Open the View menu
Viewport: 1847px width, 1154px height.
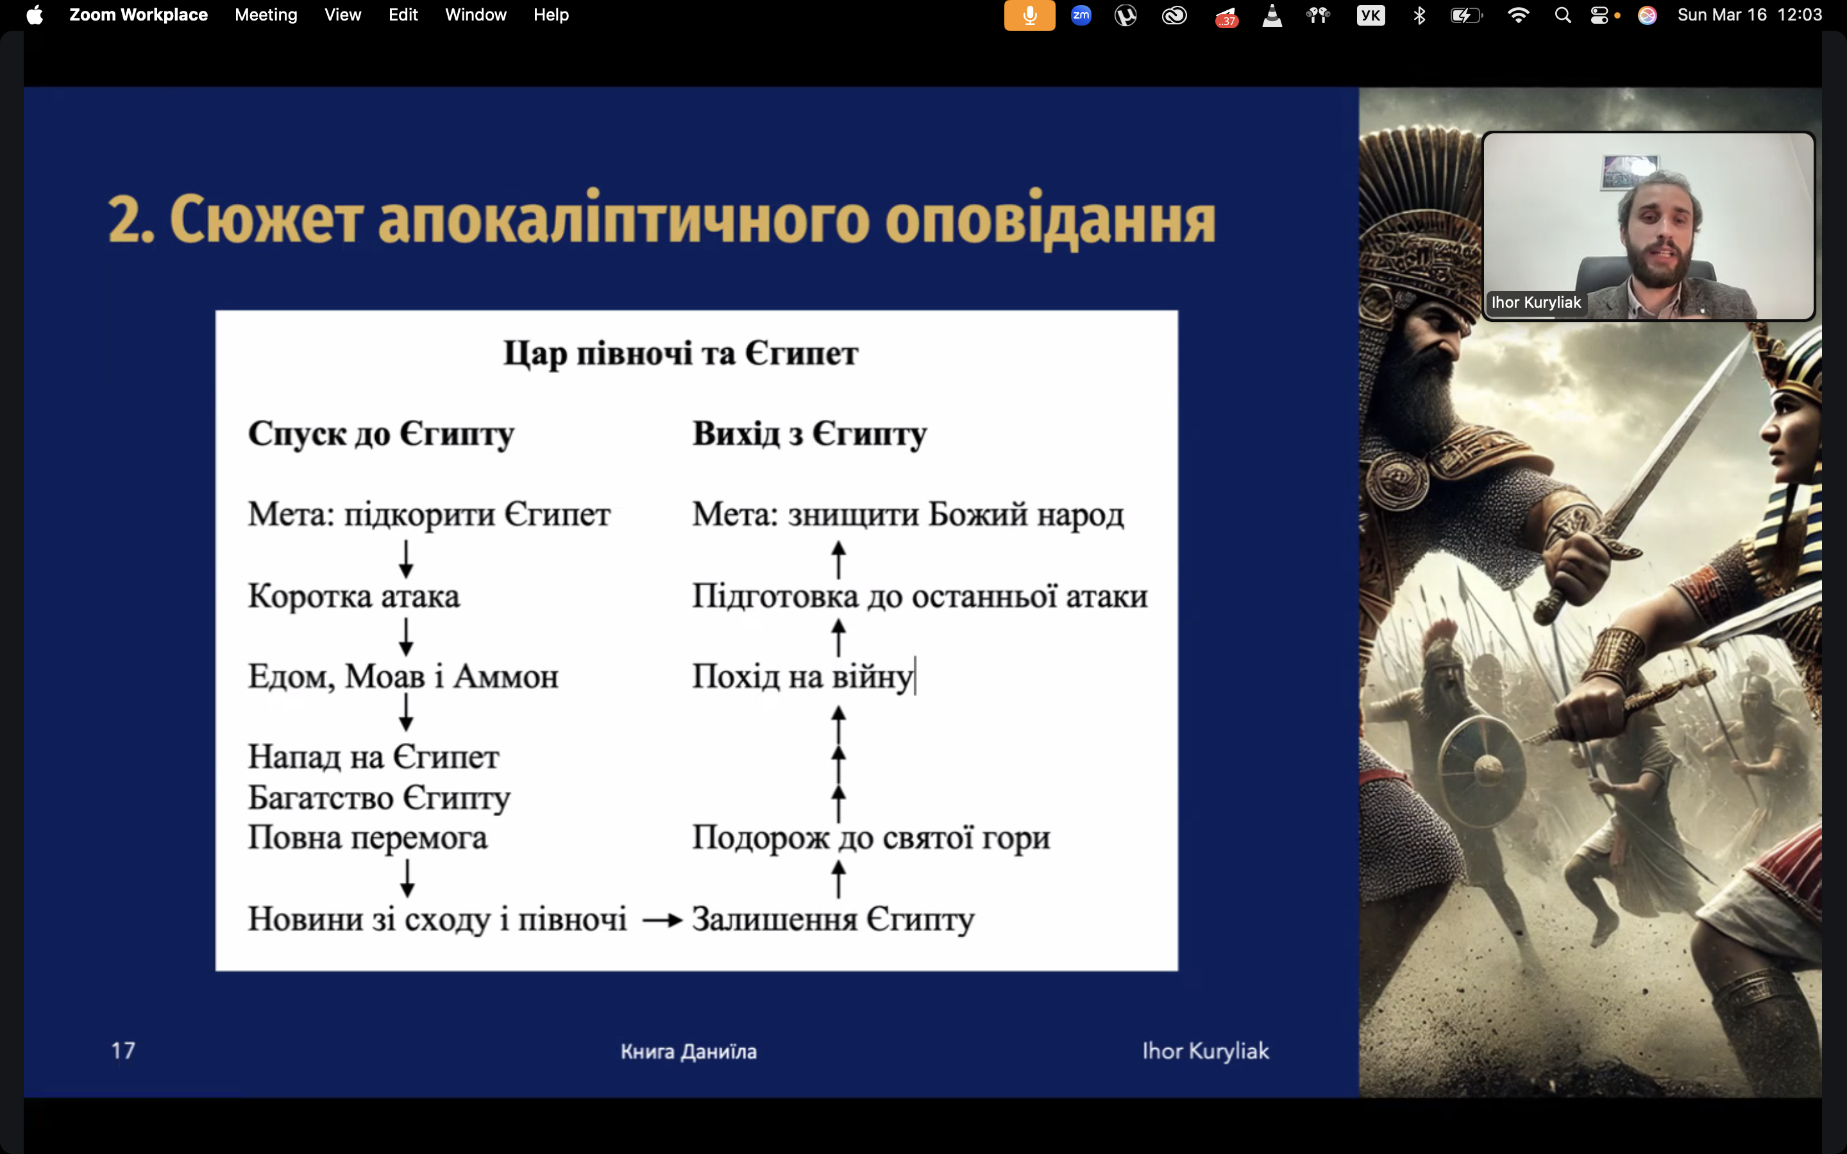click(x=342, y=15)
